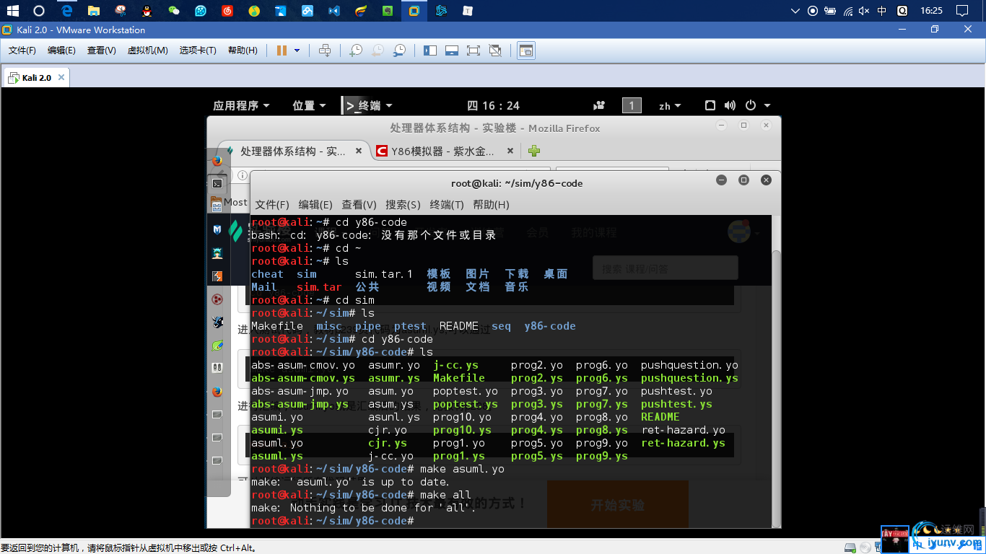Toggle the VMware library sidebar icon

[x=430, y=50]
